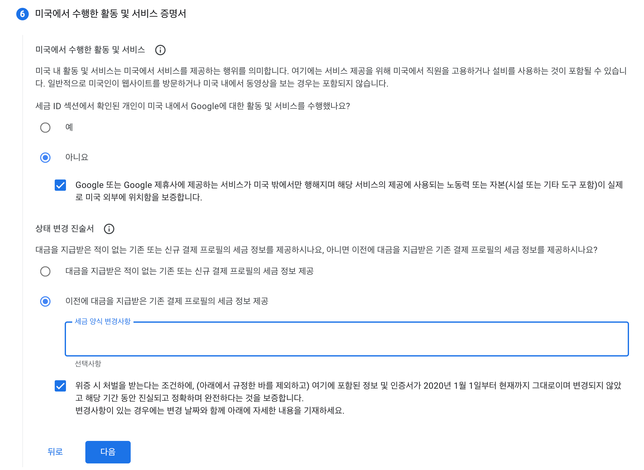This screenshot has width=644, height=470.
Task: Choose tax info for never-paid billing profile
Action: [x=45, y=272]
